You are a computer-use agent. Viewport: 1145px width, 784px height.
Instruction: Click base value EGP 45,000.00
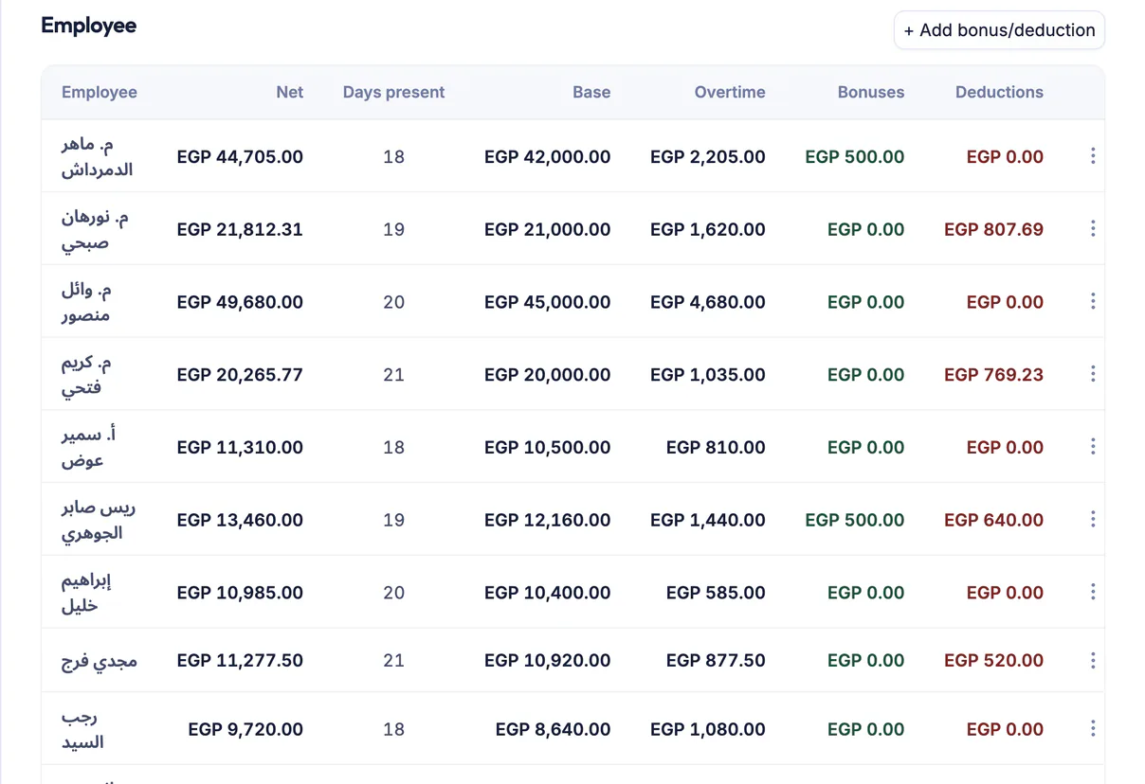click(547, 302)
